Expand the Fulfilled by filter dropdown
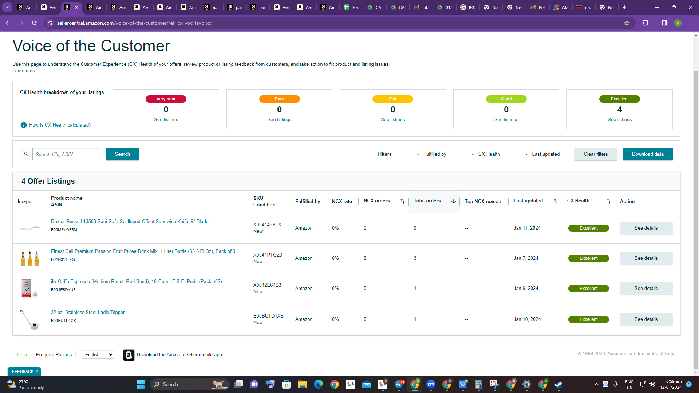The image size is (699, 393). click(x=431, y=154)
